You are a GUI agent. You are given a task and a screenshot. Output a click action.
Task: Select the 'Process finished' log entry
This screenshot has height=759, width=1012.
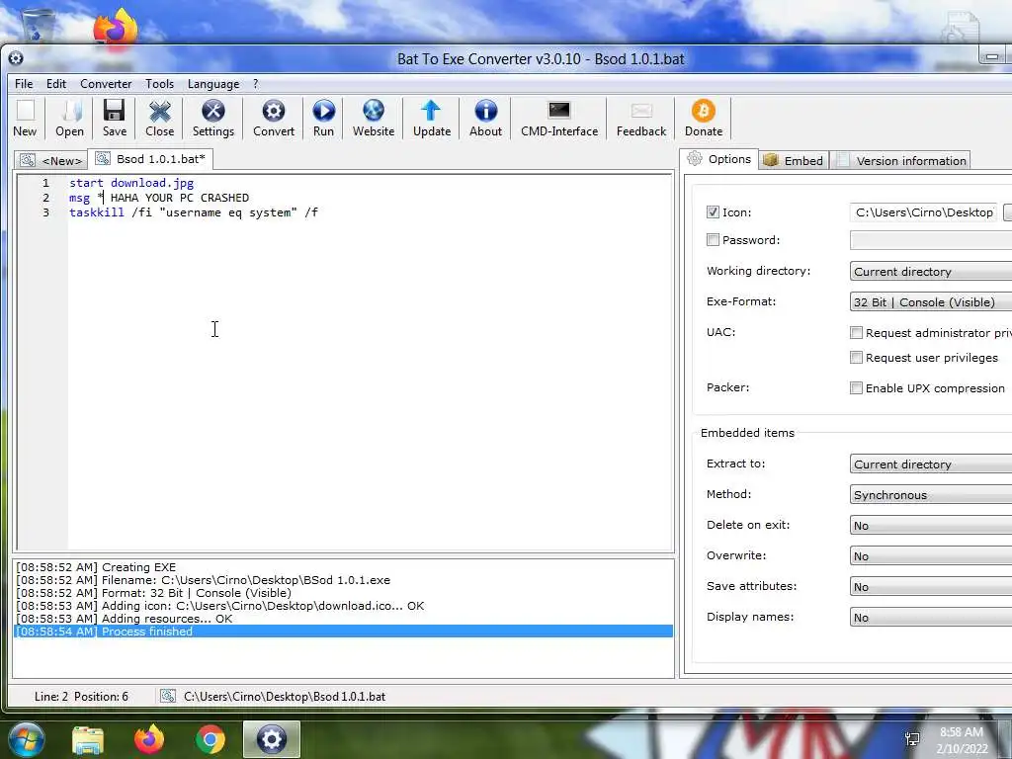(x=343, y=632)
